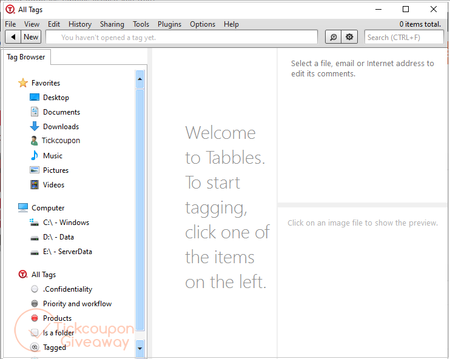Click the Tickcoupon user icon
The image size is (450, 359).
tap(34, 141)
